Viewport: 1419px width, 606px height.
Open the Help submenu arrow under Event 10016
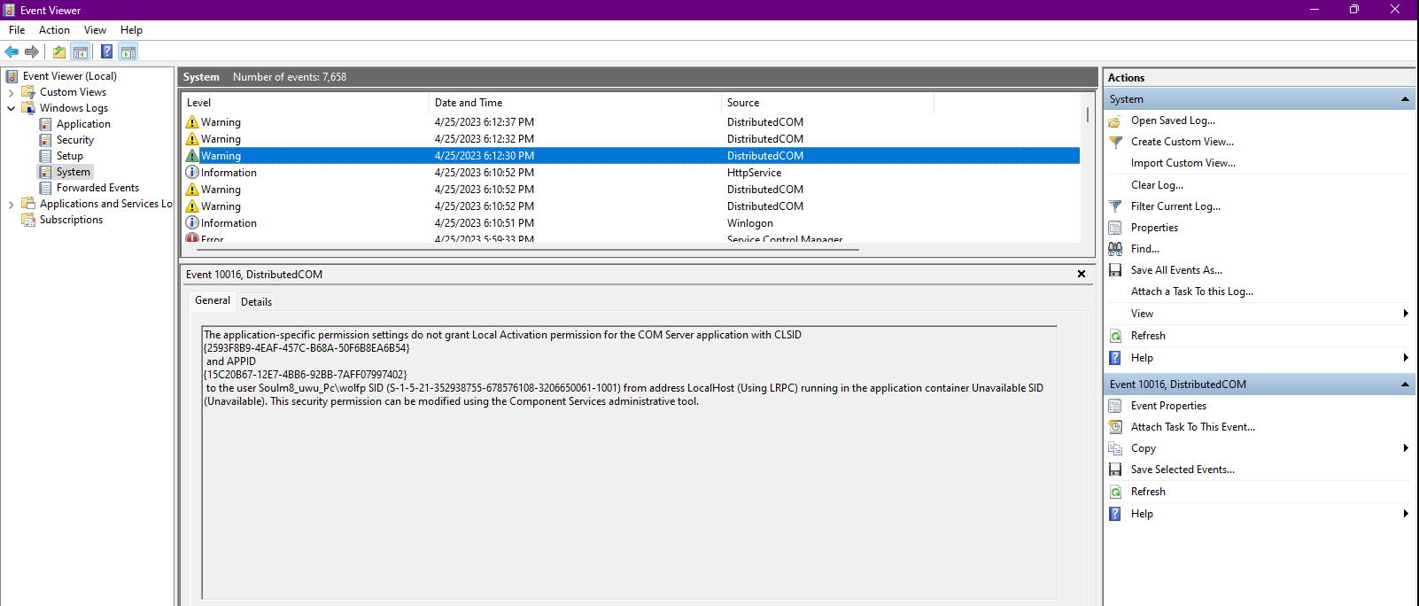1406,514
